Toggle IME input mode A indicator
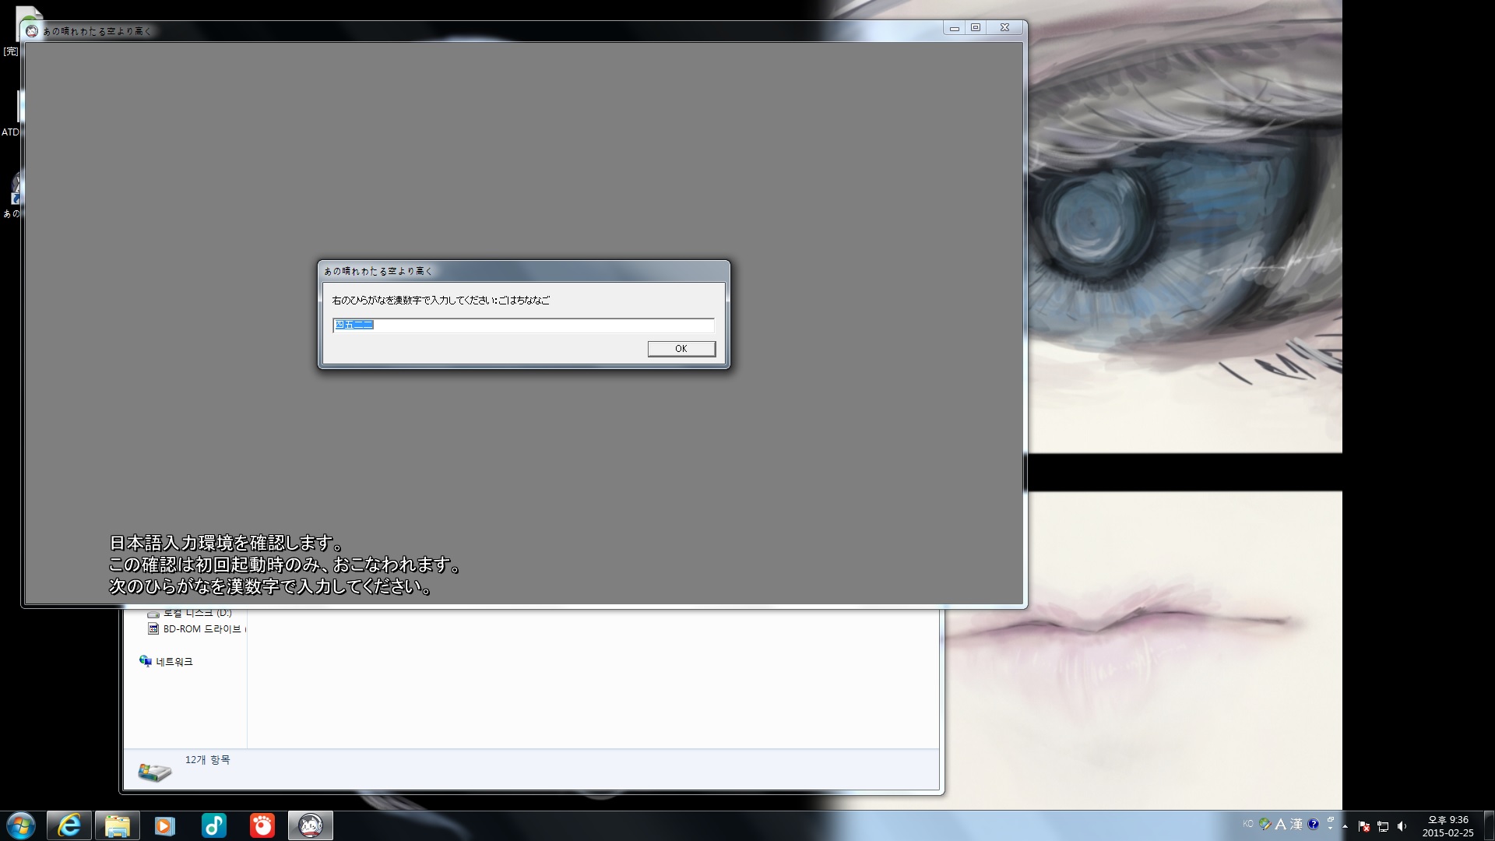This screenshot has height=841, width=1495. [x=1280, y=824]
